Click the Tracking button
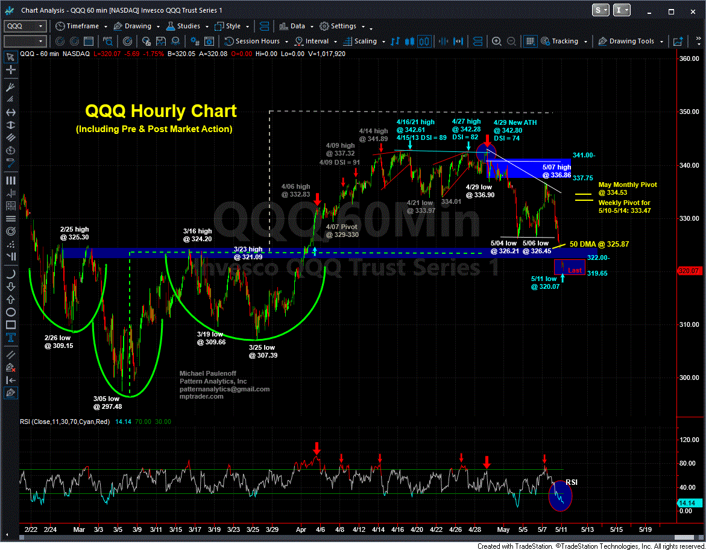The height and width of the screenshot is (550, 706). coord(559,42)
